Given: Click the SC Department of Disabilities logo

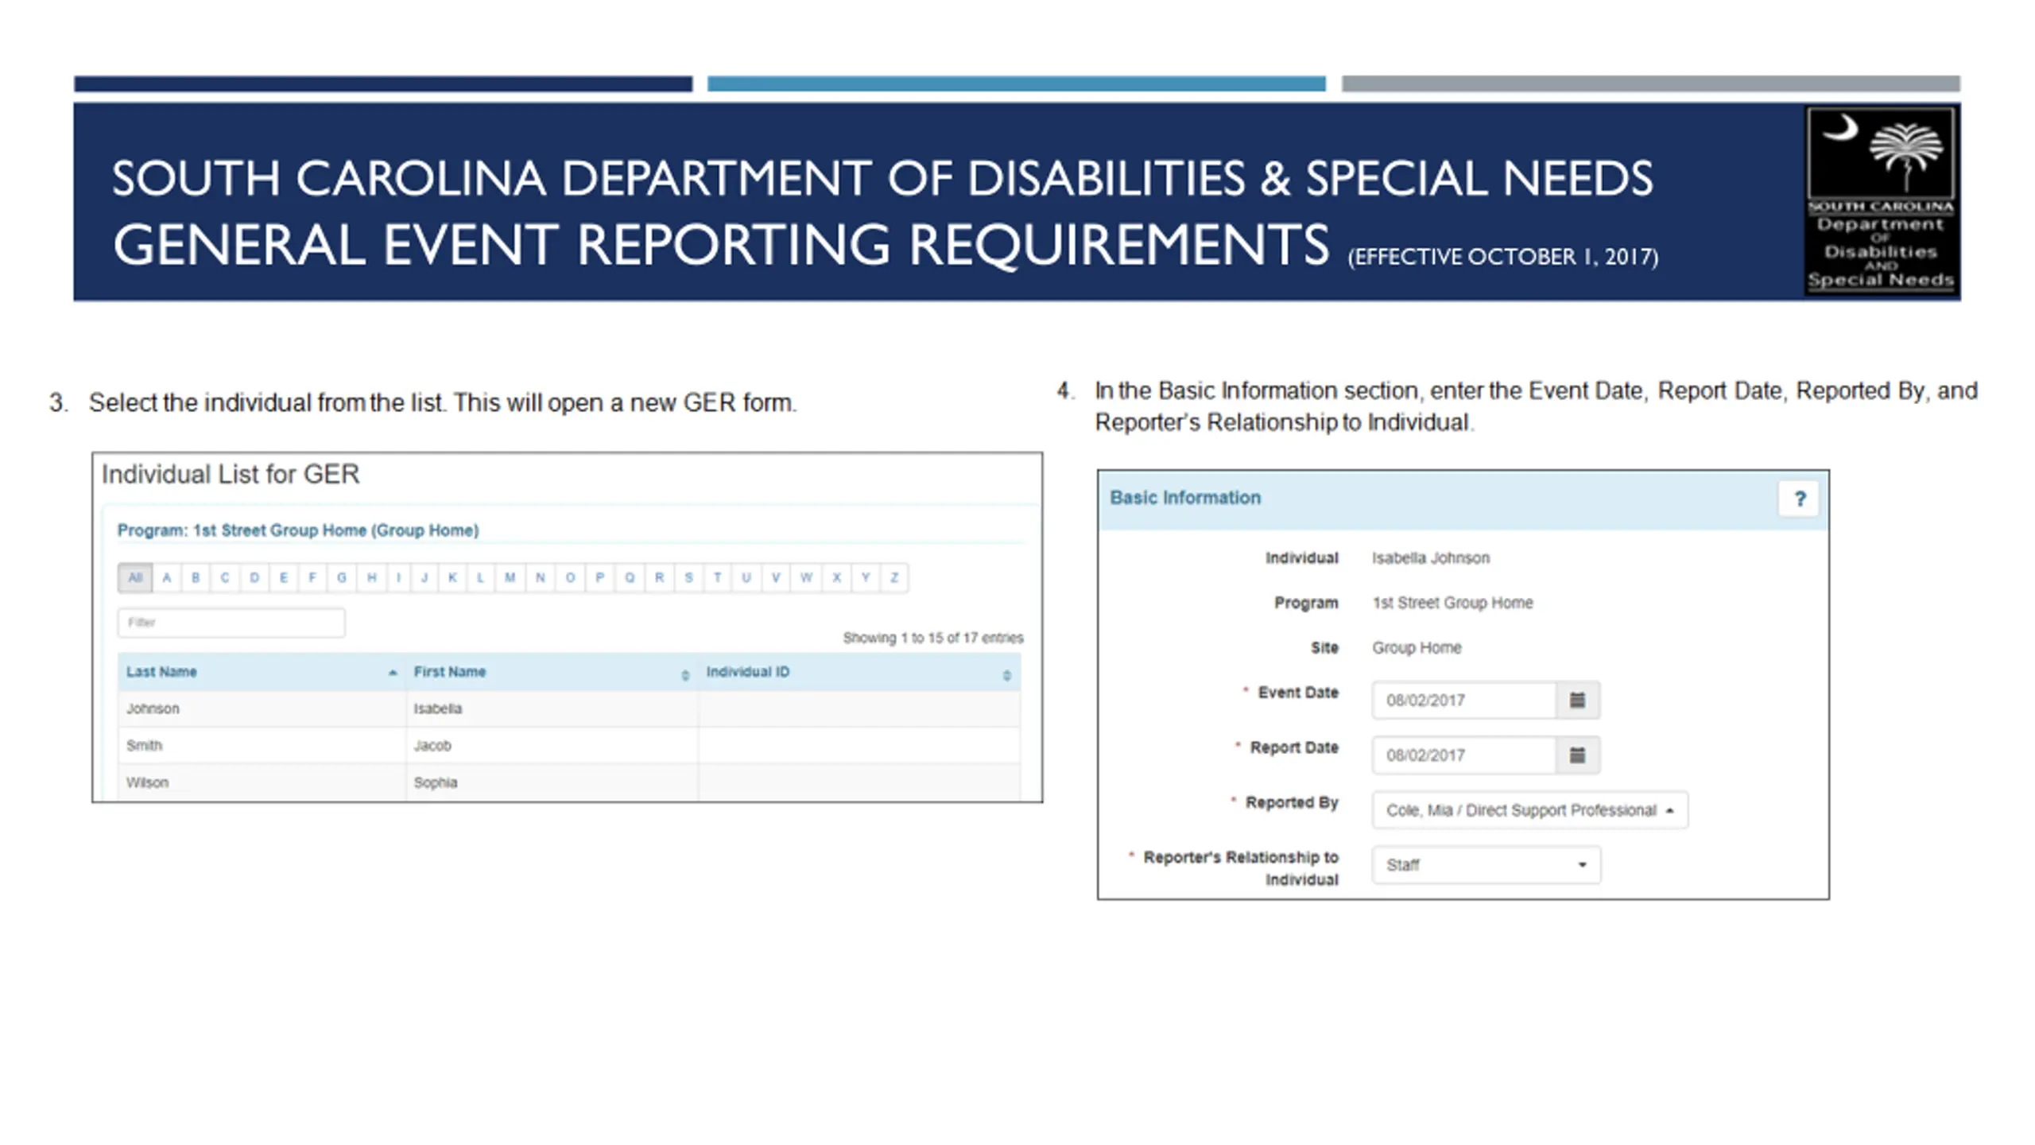Looking at the screenshot, I should pos(1880,201).
